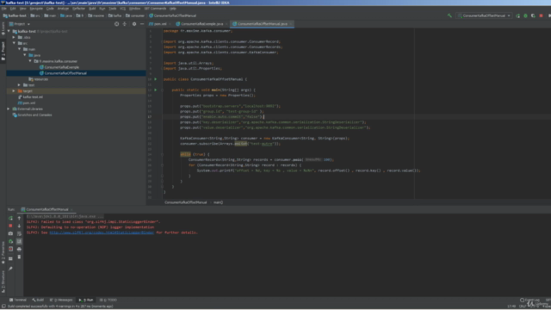Screen dimensions: 551x310
Task: Open the VCS menu
Action: (x=122, y=9)
